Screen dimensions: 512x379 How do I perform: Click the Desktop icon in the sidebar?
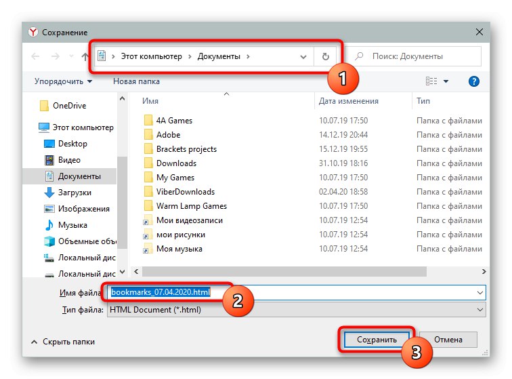click(49, 144)
